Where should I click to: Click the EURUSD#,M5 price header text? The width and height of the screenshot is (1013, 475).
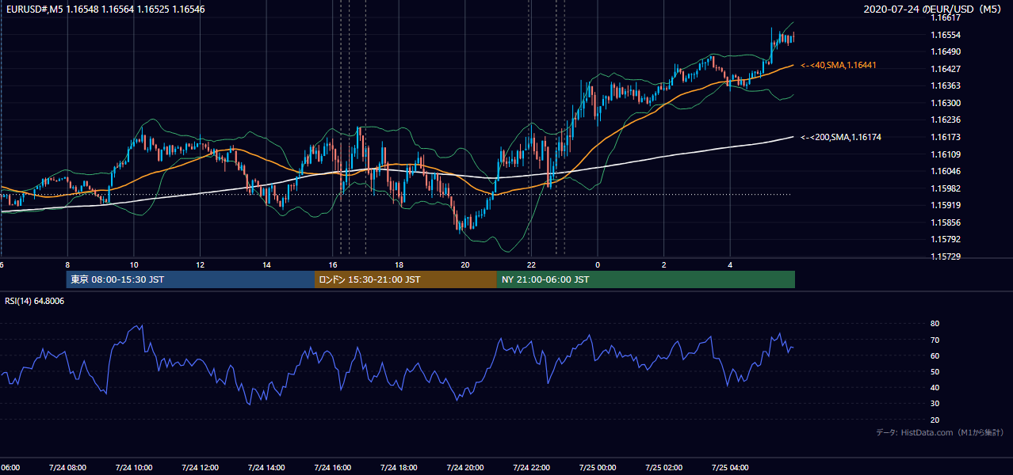coord(105,9)
